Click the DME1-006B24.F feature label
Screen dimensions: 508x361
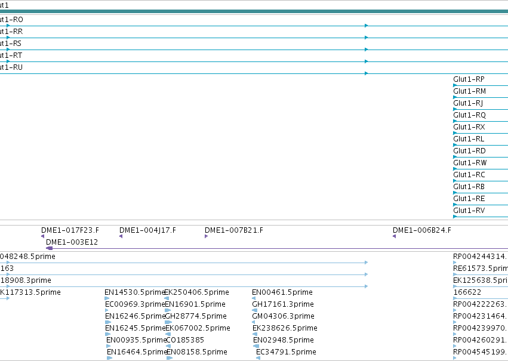pyautogui.click(x=422, y=230)
